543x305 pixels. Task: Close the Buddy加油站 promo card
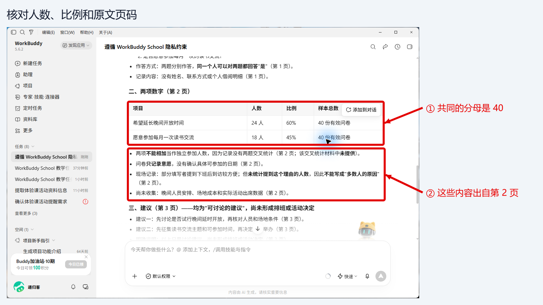(x=86, y=257)
